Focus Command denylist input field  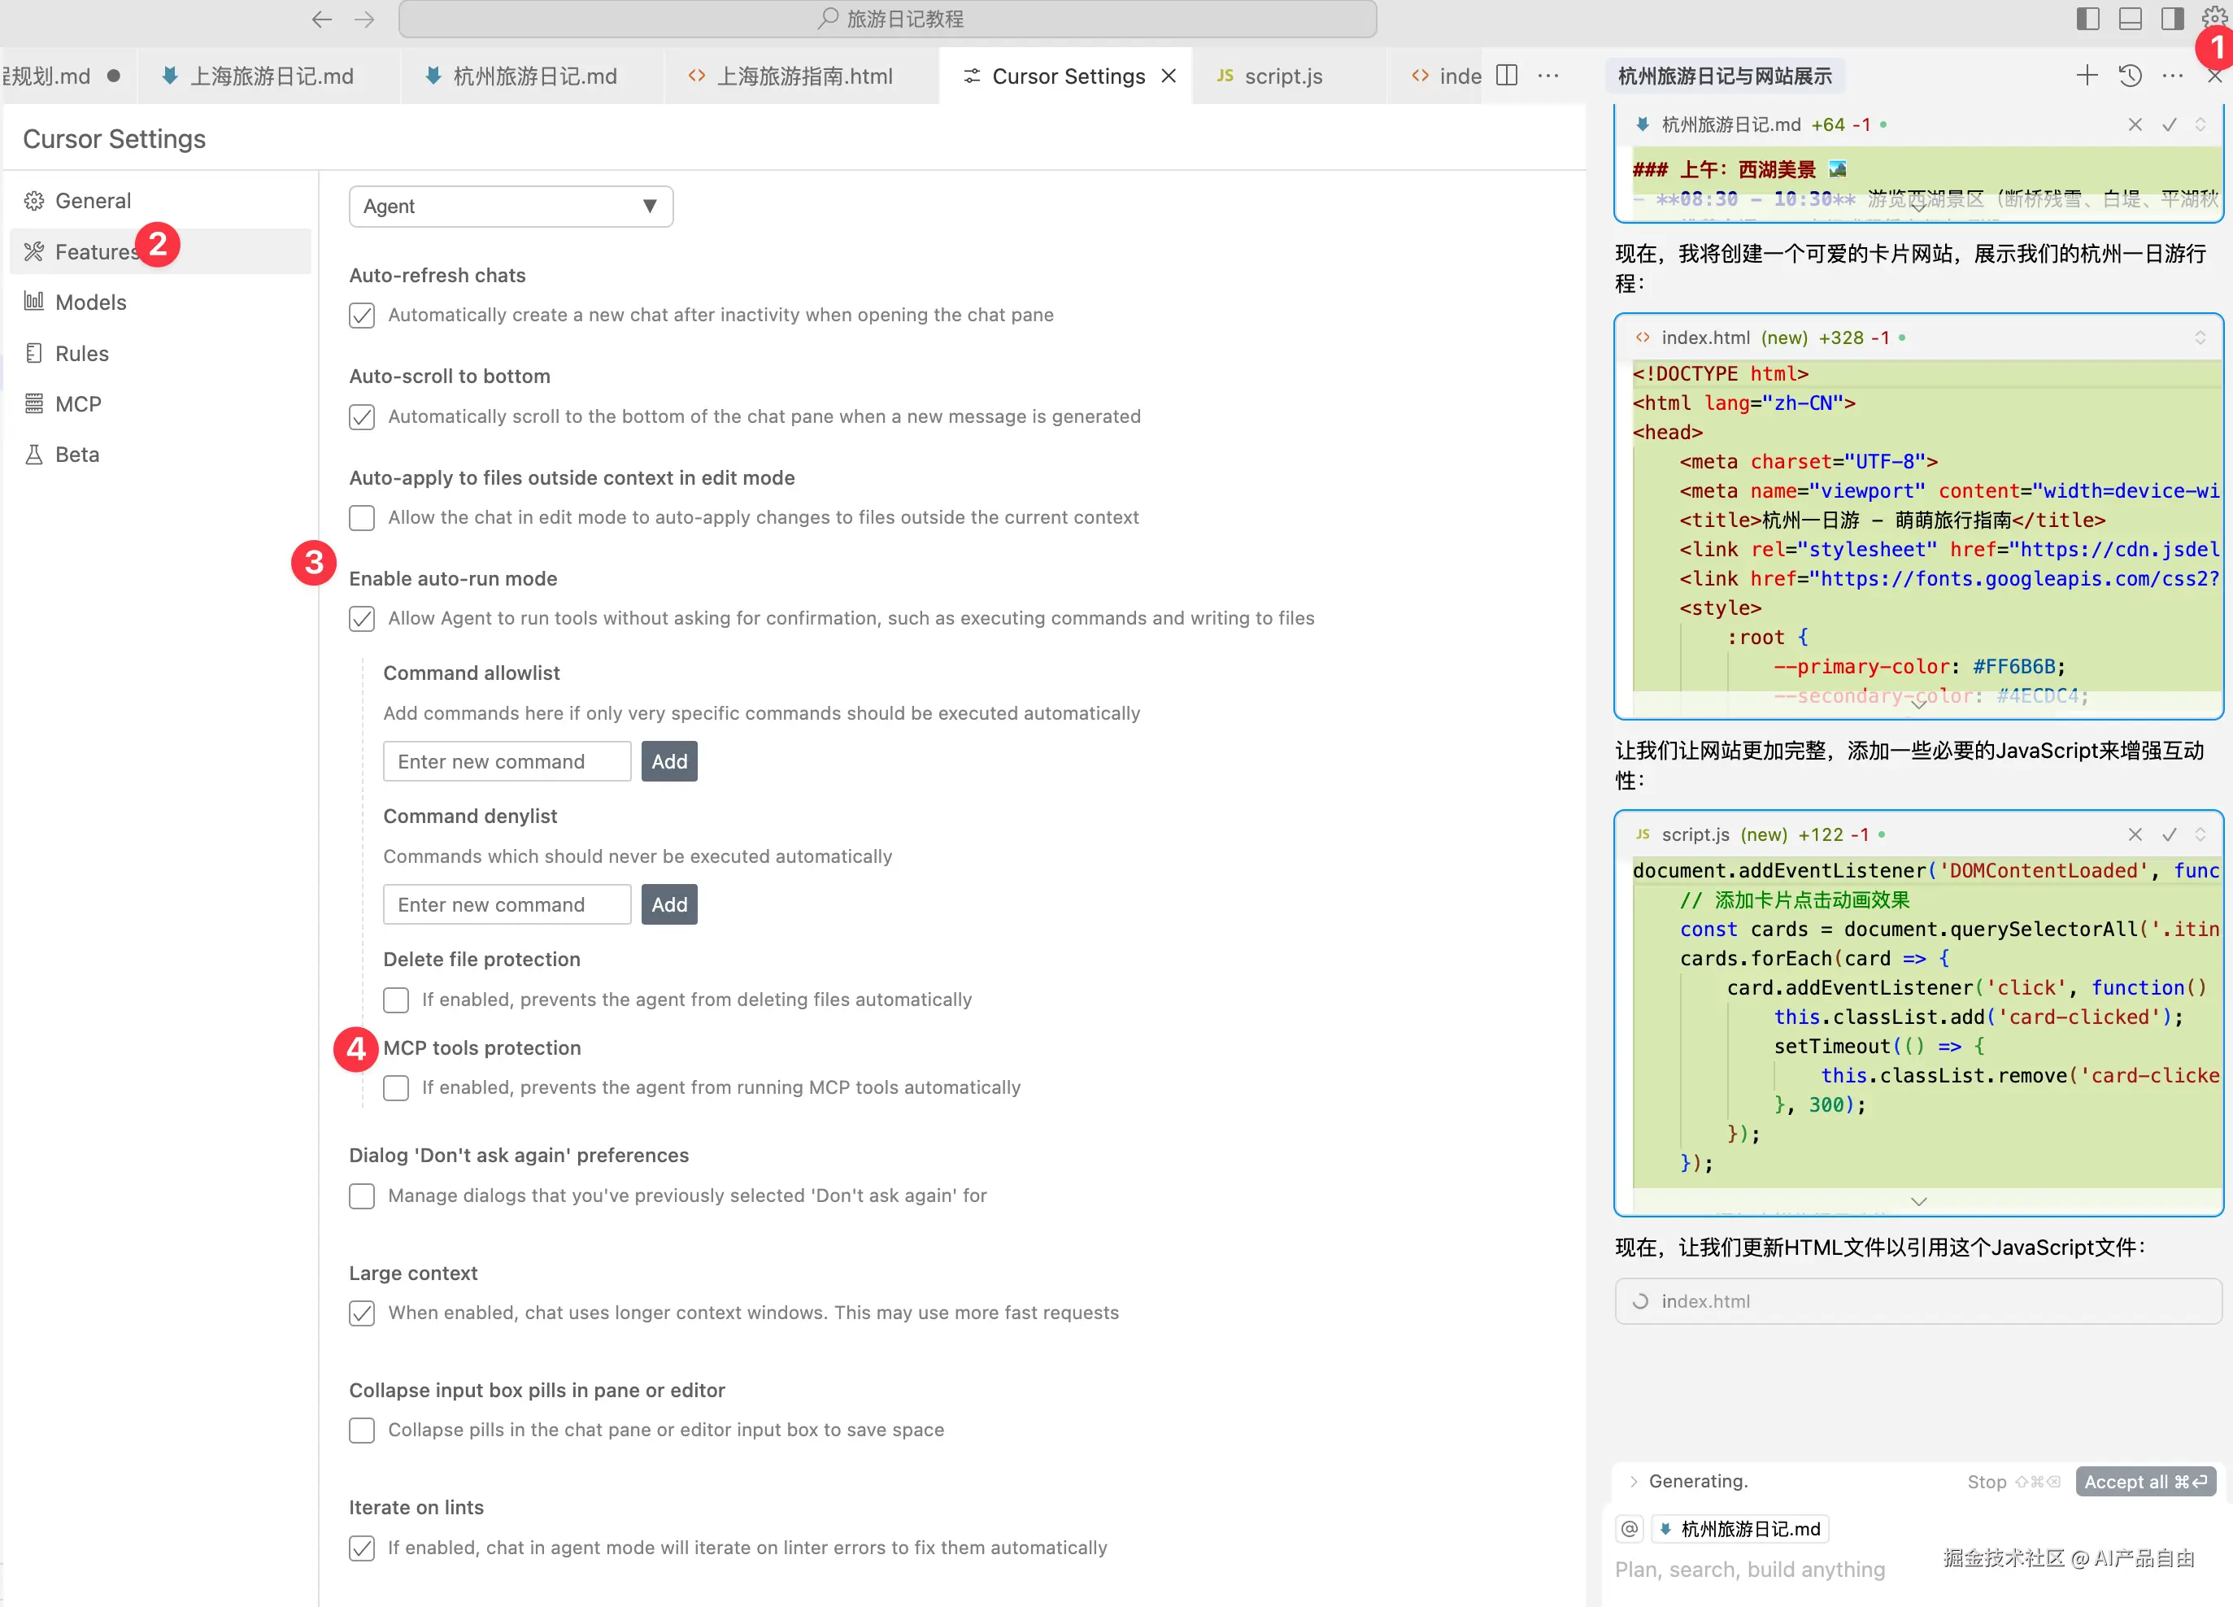(506, 904)
